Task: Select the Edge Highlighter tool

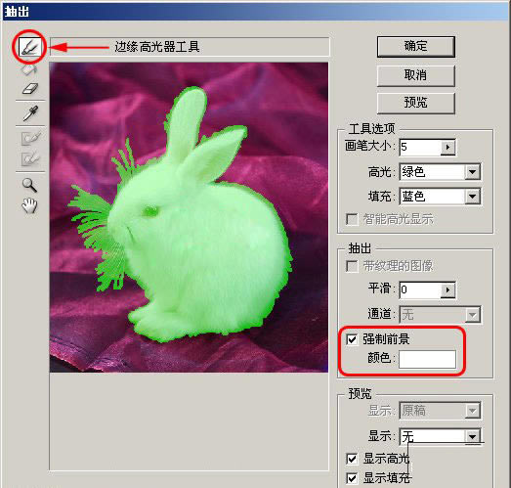Action: pos(29,47)
